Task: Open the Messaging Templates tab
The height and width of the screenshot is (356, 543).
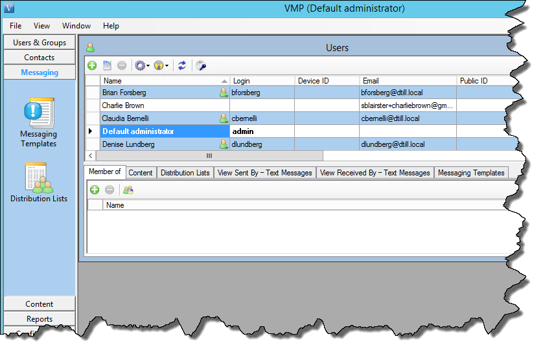Action: pos(470,173)
